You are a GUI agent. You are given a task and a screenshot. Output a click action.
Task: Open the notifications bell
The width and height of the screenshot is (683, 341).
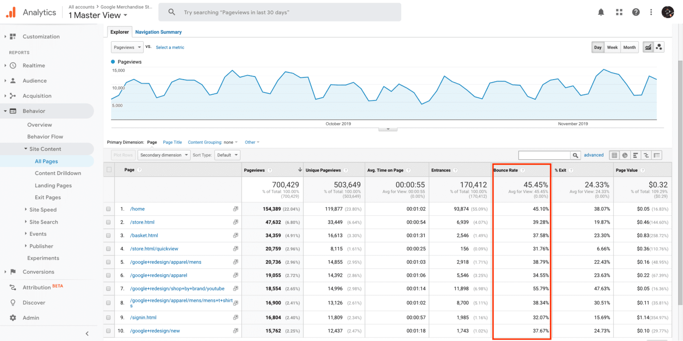click(x=601, y=12)
